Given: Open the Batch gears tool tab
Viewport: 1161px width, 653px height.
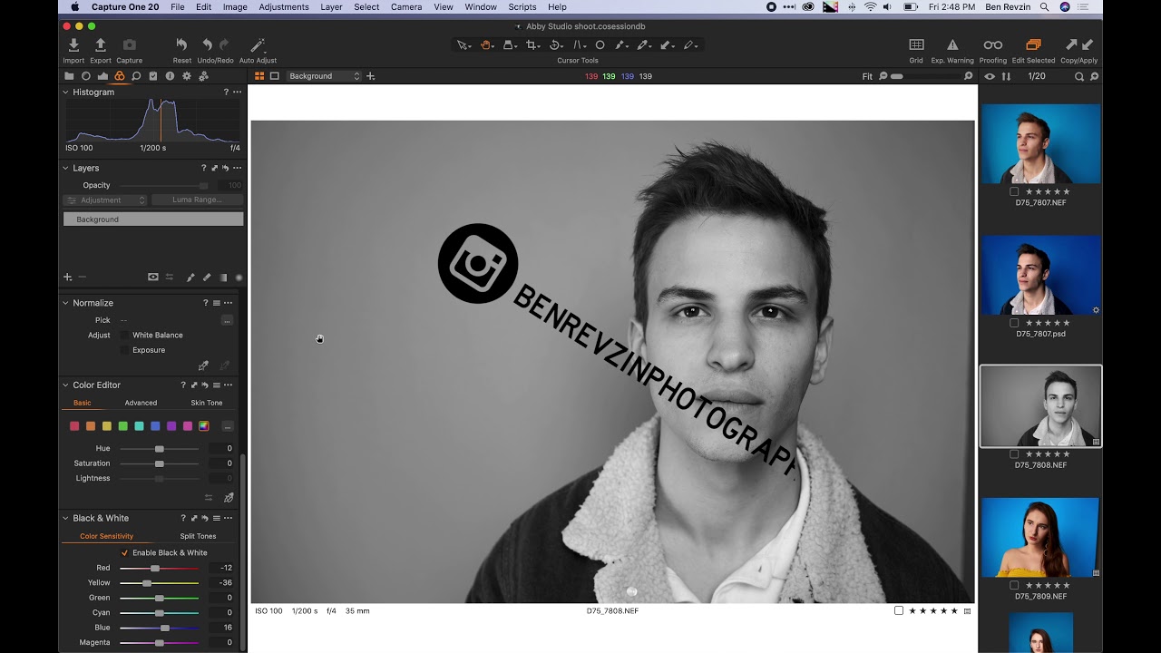Looking at the screenshot, I should coord(203,76).
